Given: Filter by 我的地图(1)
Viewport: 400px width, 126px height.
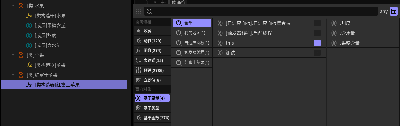Looking at the screenshot, I should (x=192, y=33).
